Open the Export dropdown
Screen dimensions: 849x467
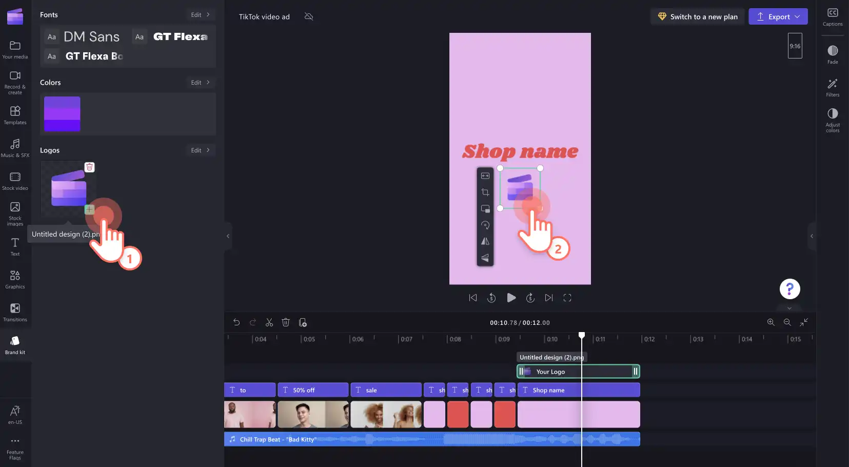(778, 16)
